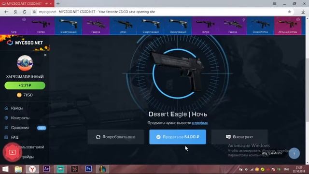
Task: Click the NEW badge next to Сражения
Action: click(x=42, y=128)
